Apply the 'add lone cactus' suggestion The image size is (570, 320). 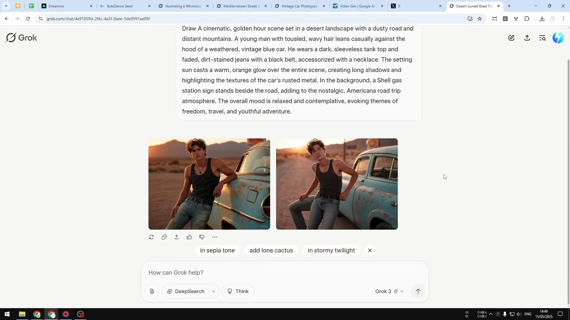271,250
